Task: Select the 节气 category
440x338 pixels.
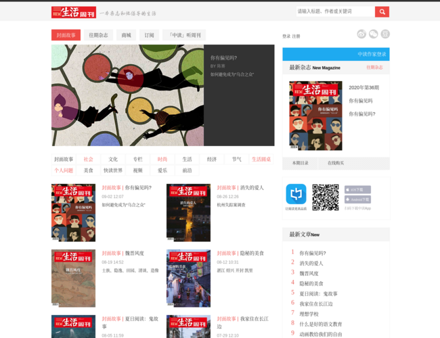Action: (236, 159)
